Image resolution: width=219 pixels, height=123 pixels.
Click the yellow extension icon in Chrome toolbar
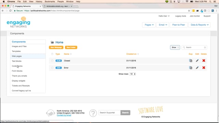[x=193, y=11]
